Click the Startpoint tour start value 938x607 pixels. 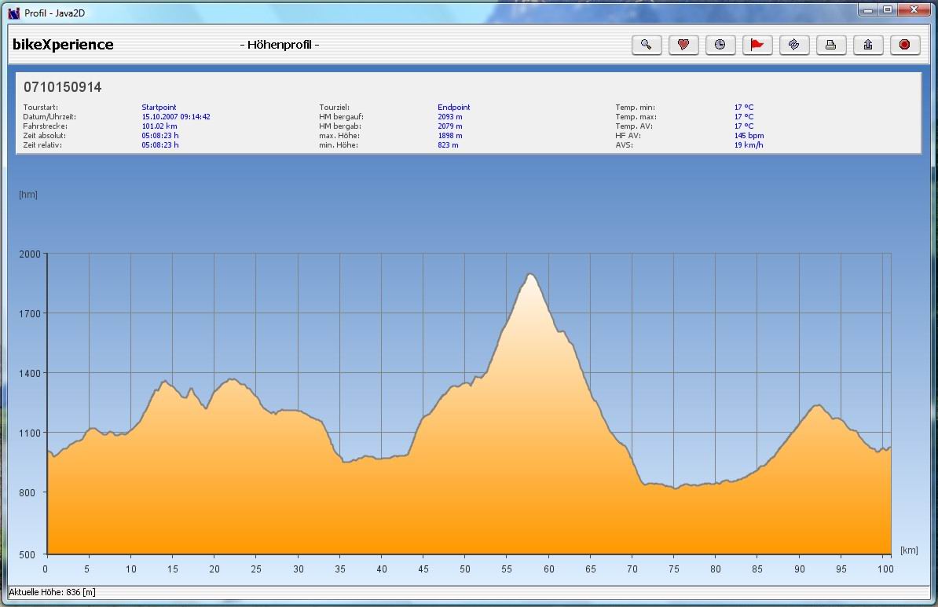tap(159, 108)
